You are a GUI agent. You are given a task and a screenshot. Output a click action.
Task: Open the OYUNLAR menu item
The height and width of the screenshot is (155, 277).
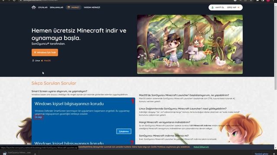43,7
